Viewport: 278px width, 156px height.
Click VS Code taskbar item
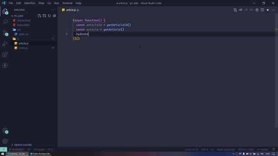click(17, 154)
